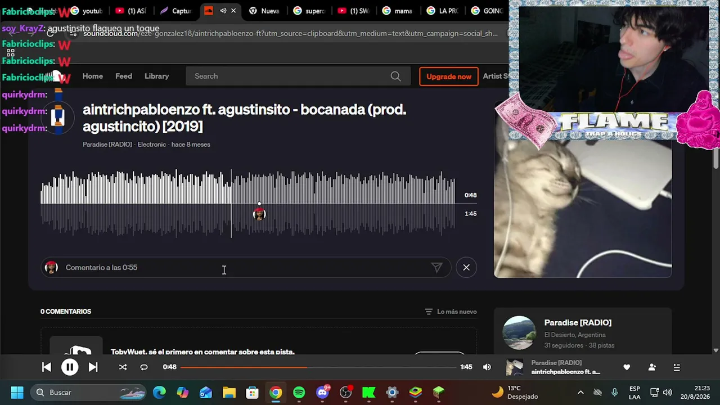The height and width of the screenshot is (405, 720).
Task: Open Minecraft block icon on taskbar
Action: click(x=439, y=392)
